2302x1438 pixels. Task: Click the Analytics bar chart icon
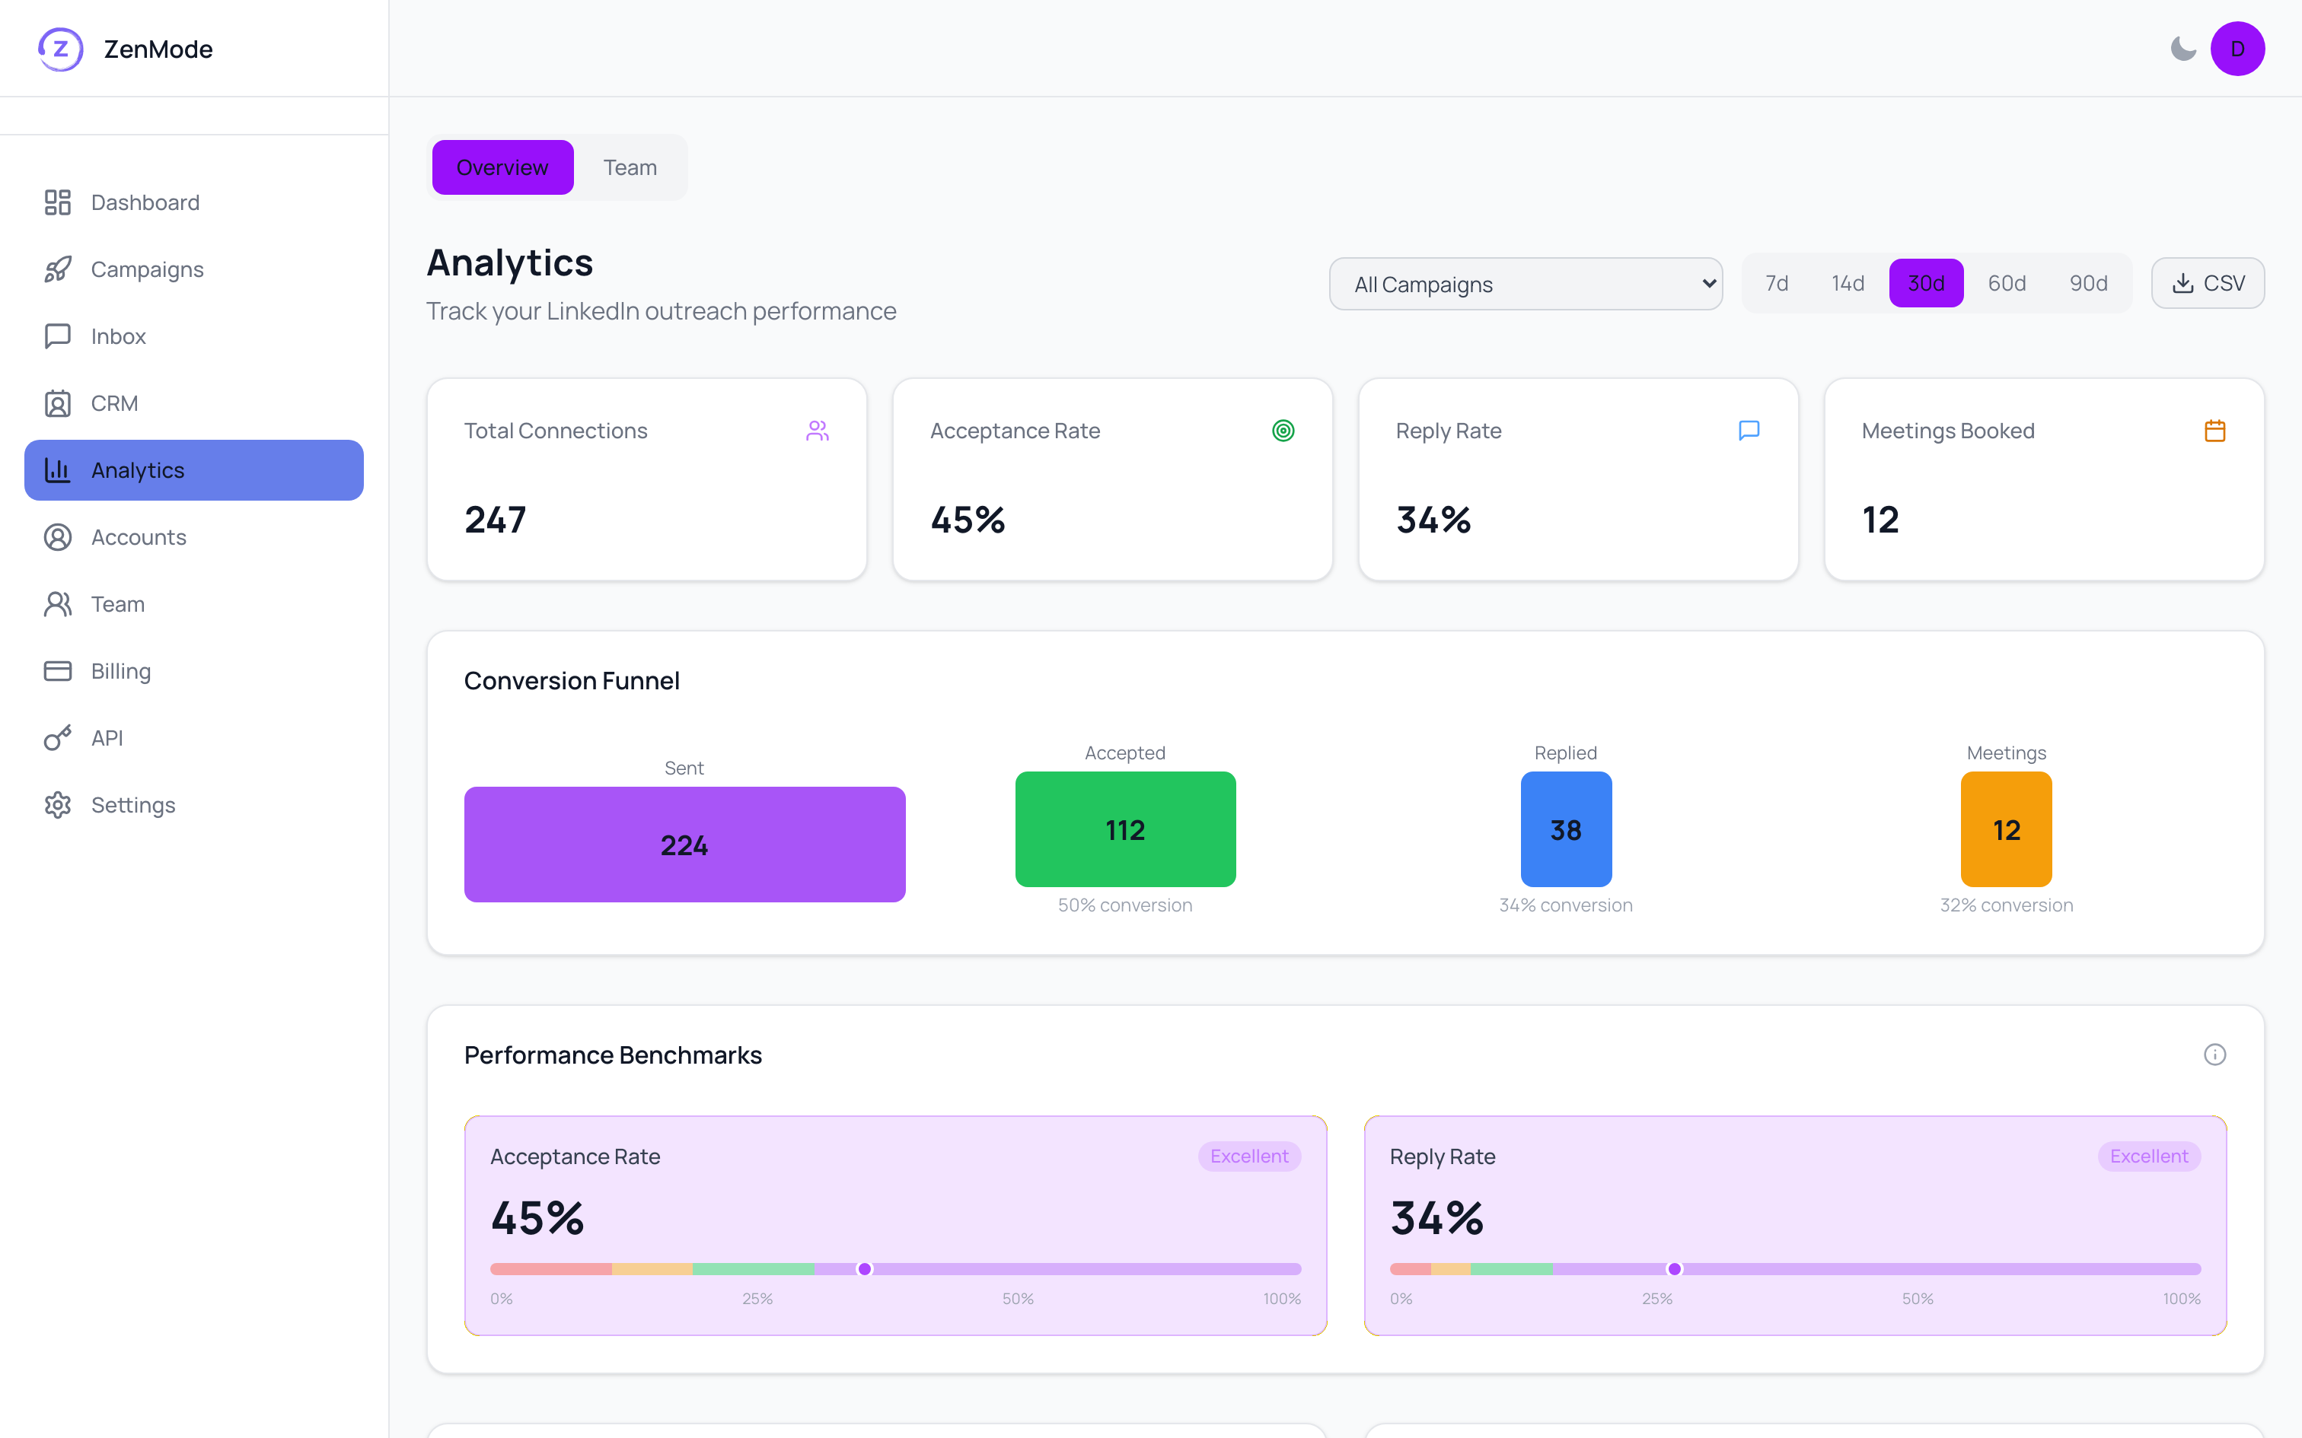coord(57,470)
